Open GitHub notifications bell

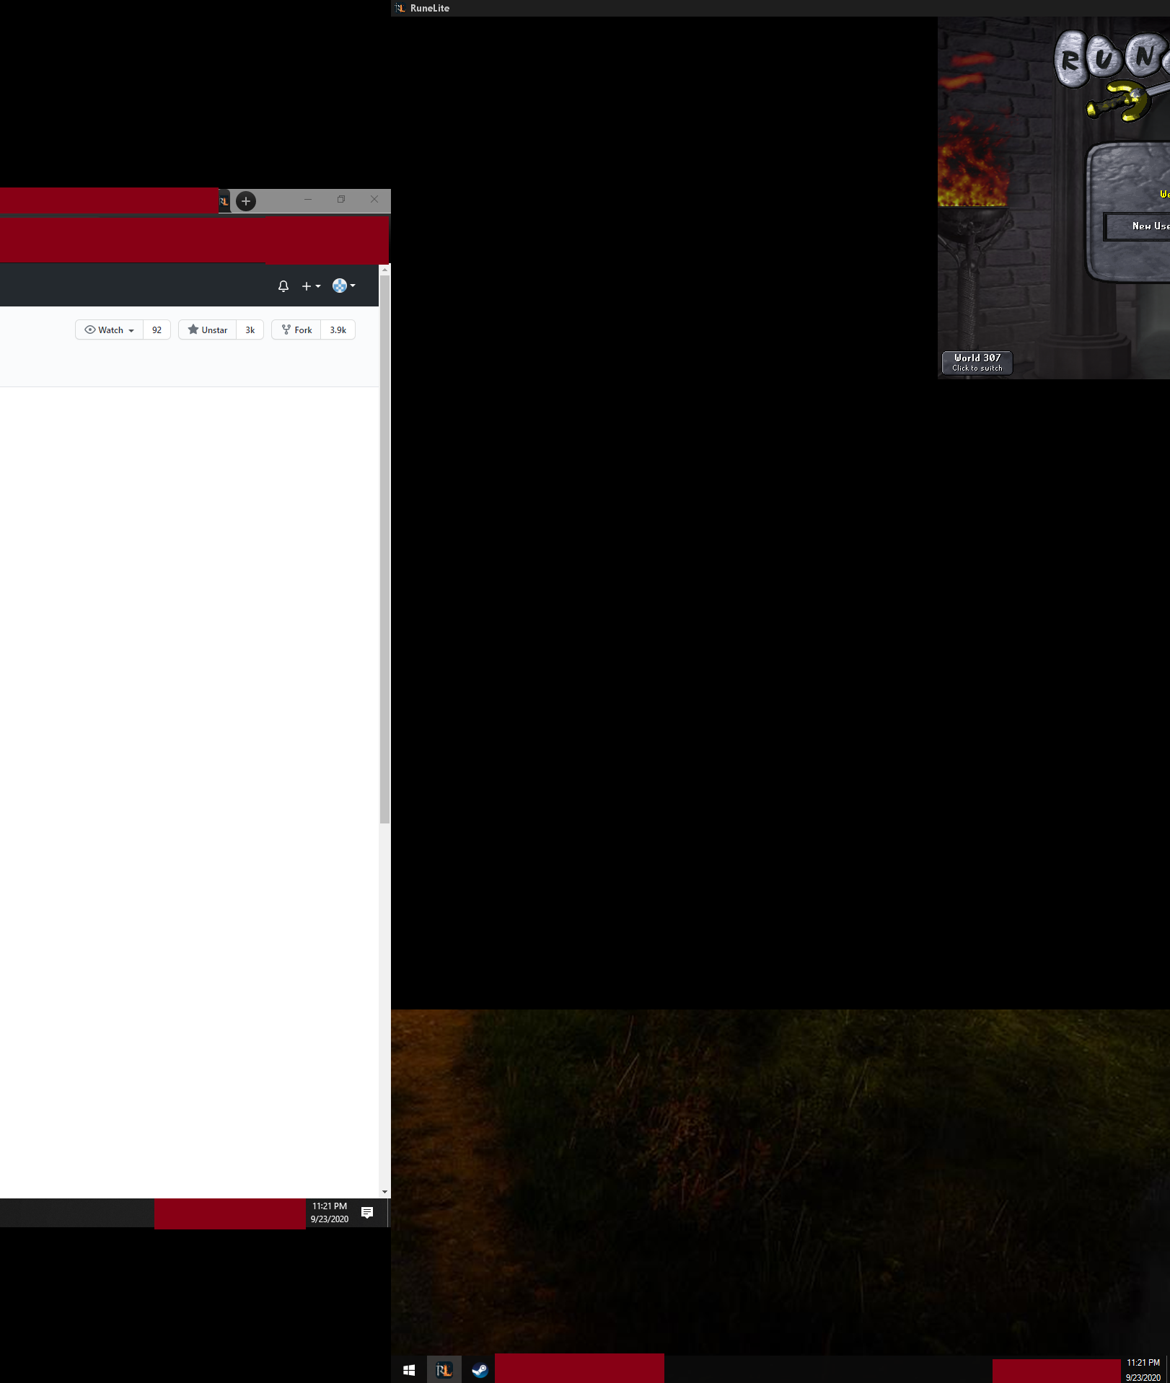click(x=283, y=286)
